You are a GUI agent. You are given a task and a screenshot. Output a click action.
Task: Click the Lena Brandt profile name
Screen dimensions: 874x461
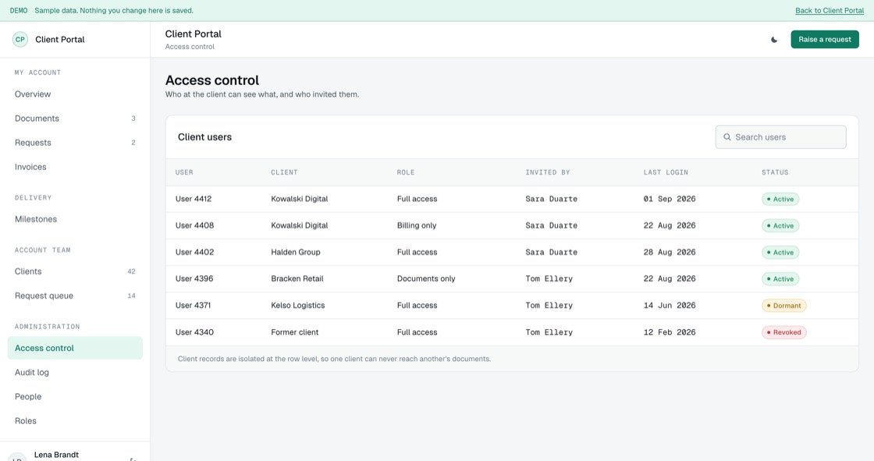pyautogui.click(x=56, y=455)
